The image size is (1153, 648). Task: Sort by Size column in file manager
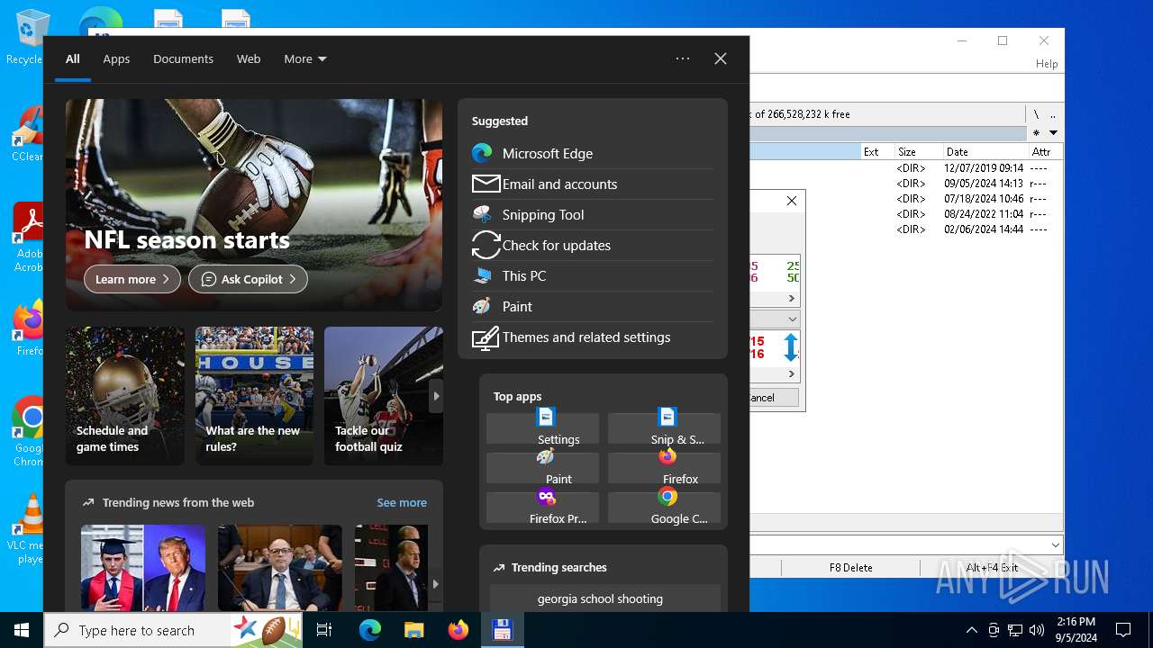919,152
